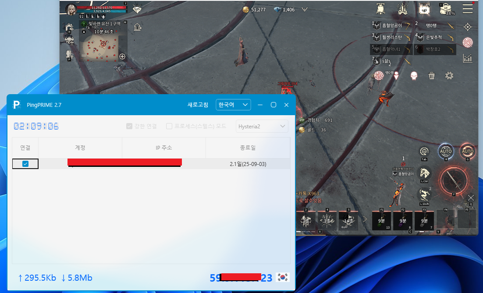Click the expiry date 2.1일(25-09-03) cell

[248, 164]
